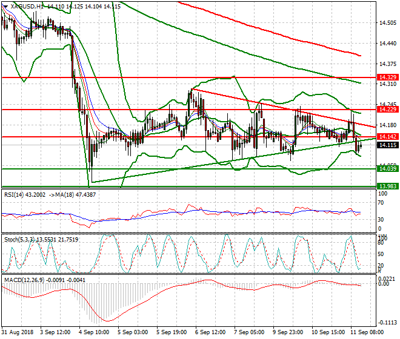This screenshot has height=339, width=400.
Task: Click the MACD scale value -0.1113
Action: click(x=388, y=323)
